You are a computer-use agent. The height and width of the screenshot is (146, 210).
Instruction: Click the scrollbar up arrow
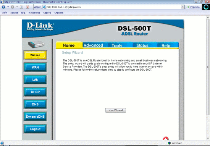(208, 17)
